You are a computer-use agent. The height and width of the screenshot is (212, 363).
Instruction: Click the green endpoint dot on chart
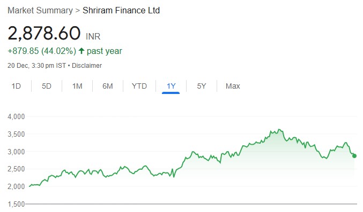click(x=354, y=156)
